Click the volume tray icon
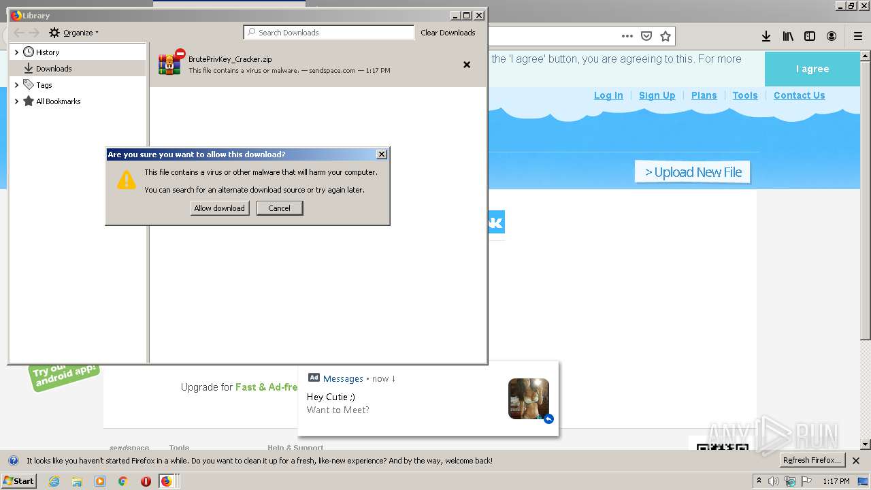Viewport: 871px width, 490px height. (774, 481)
